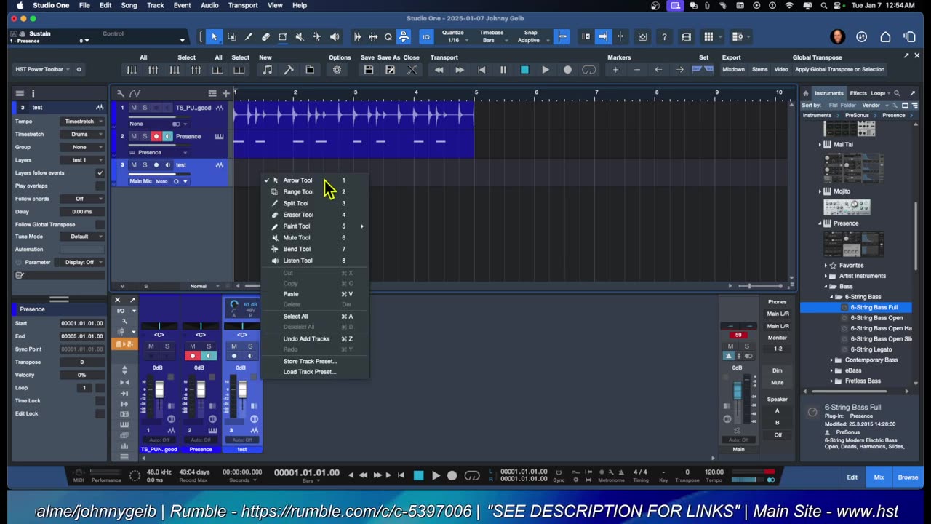Viewport: 931px width, 524px height.
Task: Choose Store Track Preset from menu
Action: [311, 362]
